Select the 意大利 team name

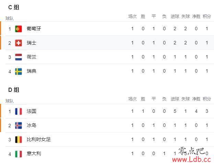coord(34,153)
